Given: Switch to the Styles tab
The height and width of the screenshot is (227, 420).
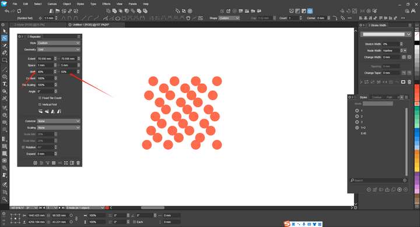Looking at the screenshot, I should [363, 97].
